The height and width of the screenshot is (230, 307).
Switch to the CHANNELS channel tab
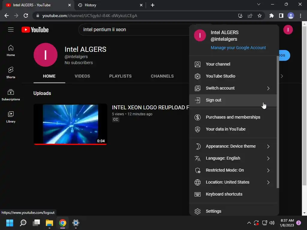(x=162, y=76)
